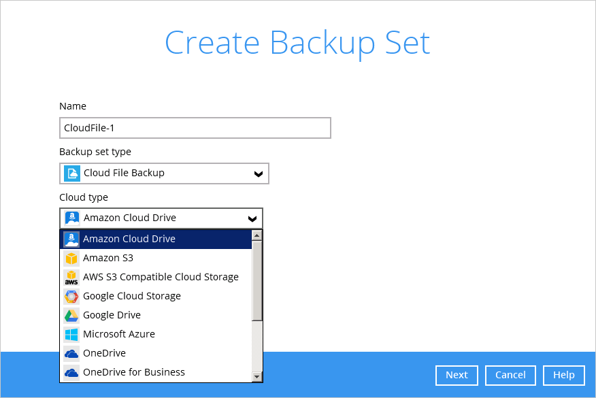
Task: Click the Google Drive triangle icon
Action: point(71,315)
